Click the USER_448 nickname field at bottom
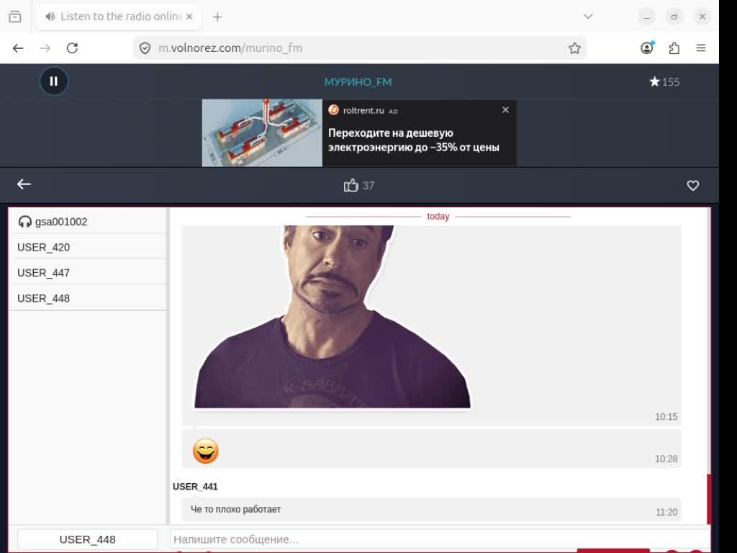Screen dimensions: 737x553 pyautogui.click(x=87, y=539)
